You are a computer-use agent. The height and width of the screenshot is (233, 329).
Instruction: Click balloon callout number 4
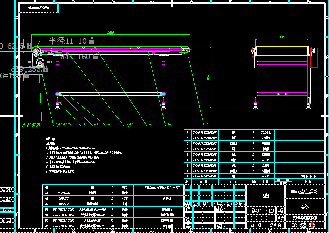(109, 124)
